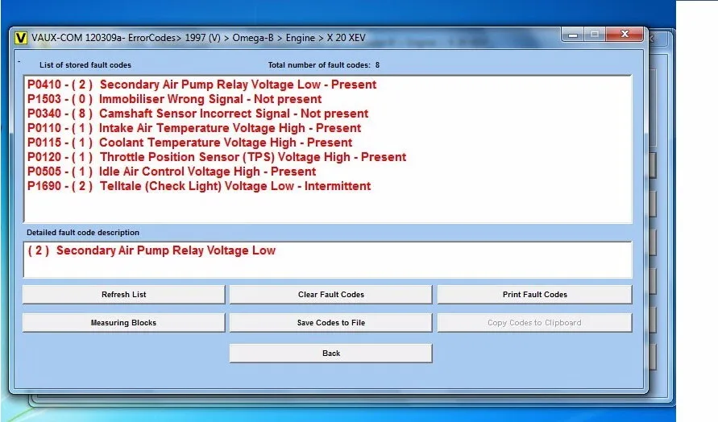
Task: Click the Refresh List button
Action: (x=123, y=294)
